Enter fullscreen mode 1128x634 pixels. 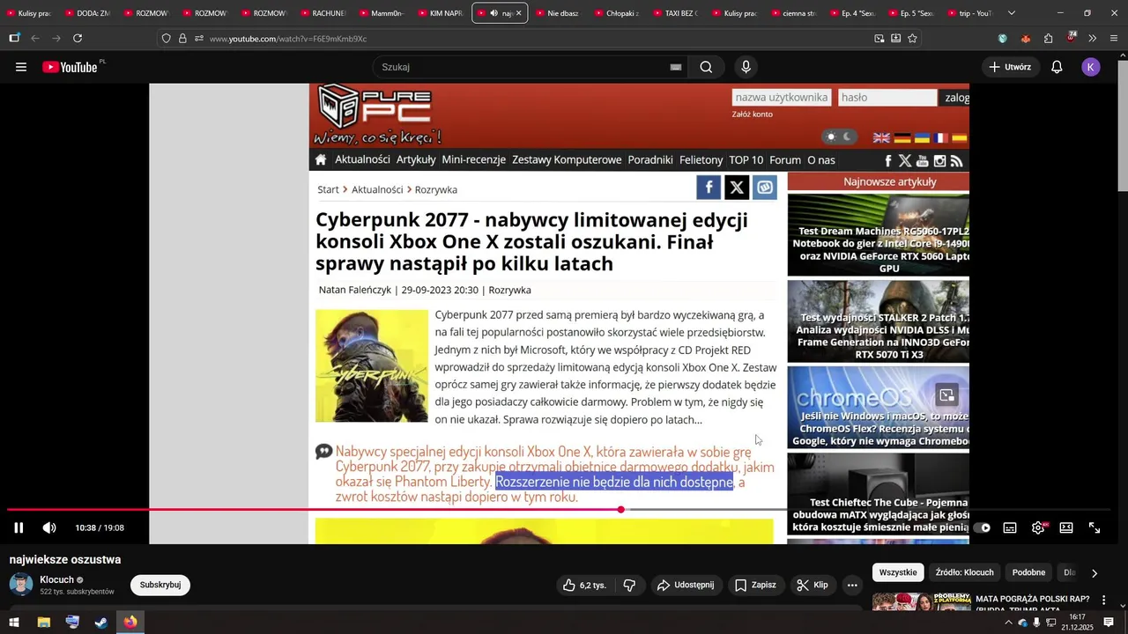[x=1095, y=527]
